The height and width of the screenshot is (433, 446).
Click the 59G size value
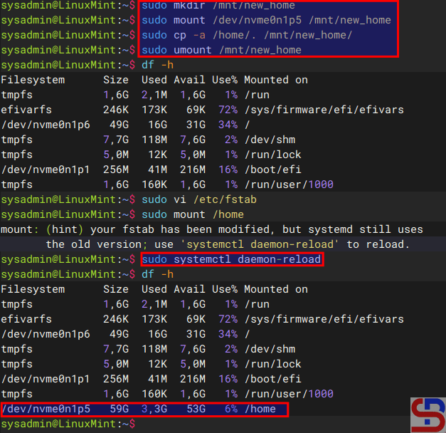(x=118, y=409)
